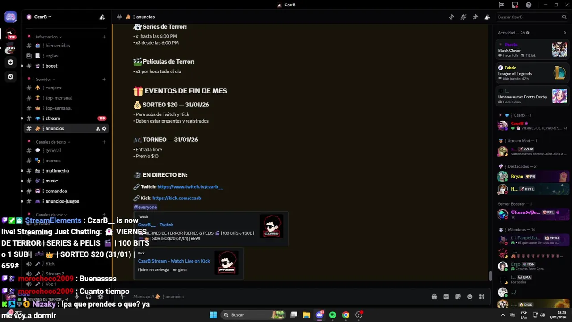Click the @everyone mention
The height and width of the screenshot is (322, 572).
[x=145, y=207]
